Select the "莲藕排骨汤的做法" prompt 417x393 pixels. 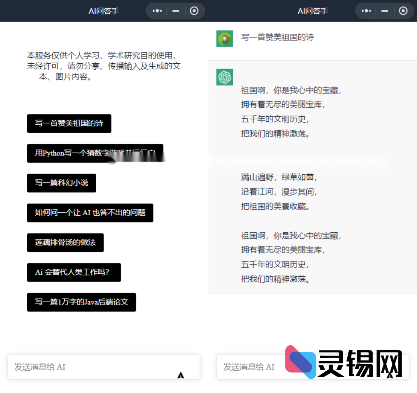coord(65,243)
